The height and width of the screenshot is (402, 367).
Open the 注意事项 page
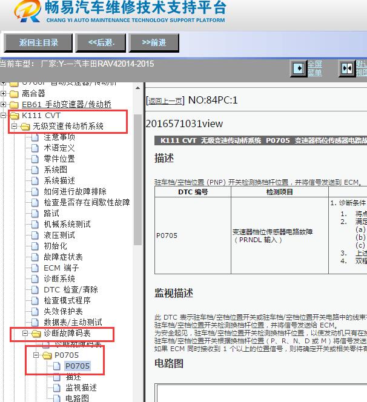(x=59, y=137)
